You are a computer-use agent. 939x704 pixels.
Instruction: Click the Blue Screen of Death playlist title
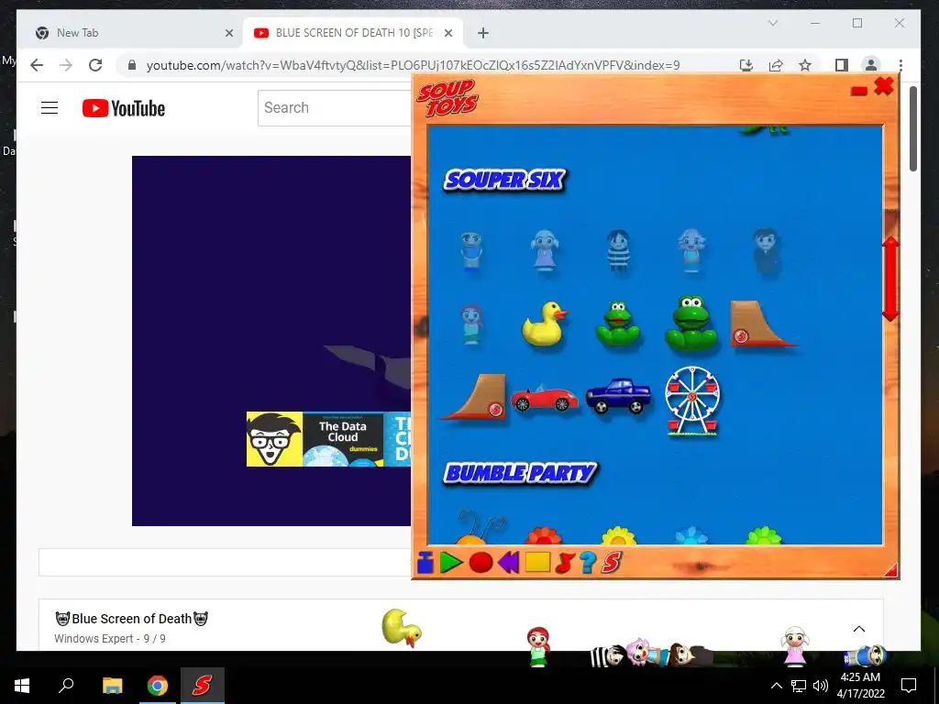132,619
